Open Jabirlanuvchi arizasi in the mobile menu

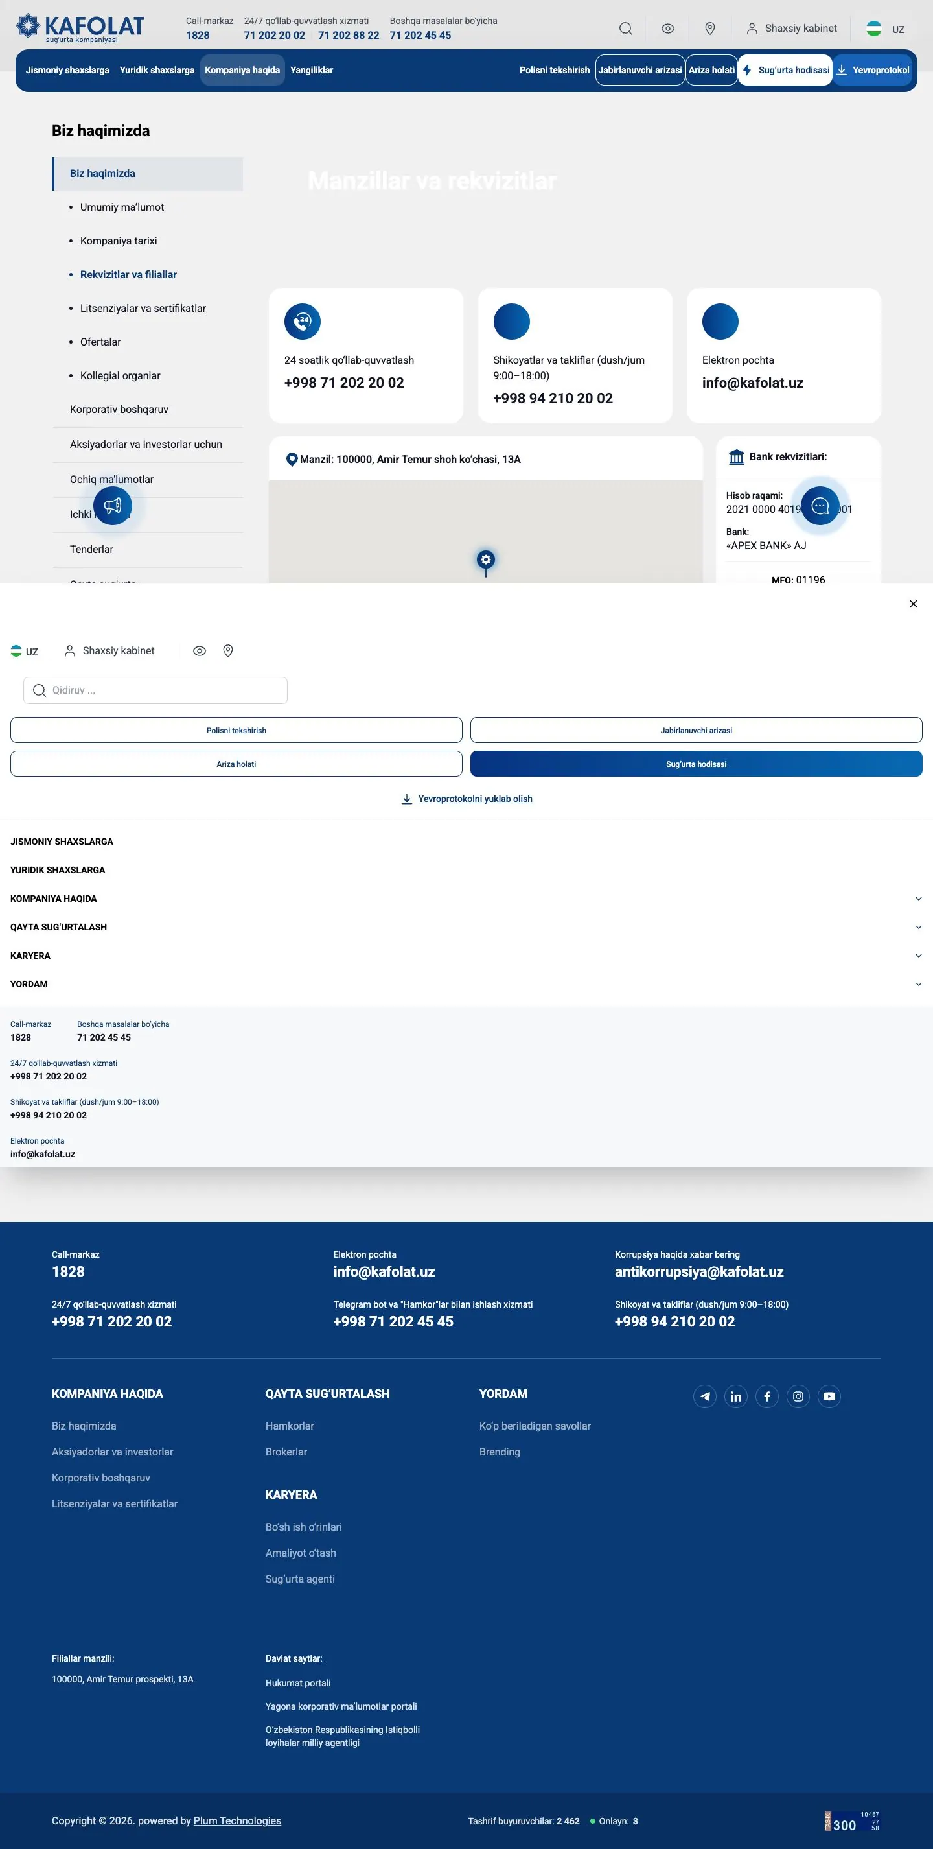[696, 730]
